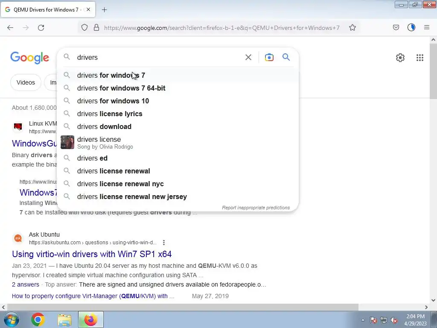This screenshot has height=328, width=437.
Task: Open 'Using virtio-win drivers with Win7 SP1 x64'
Action: click(92, 254)
